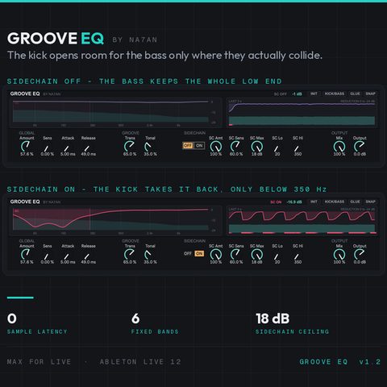Click SC Amt knob in Sidechain On panel
The width and height of the screenshot is (387, 387).
point(215,254)
